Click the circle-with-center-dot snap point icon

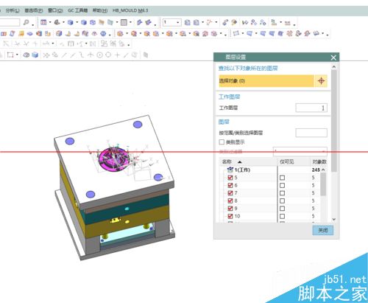(x=99, y=55)
